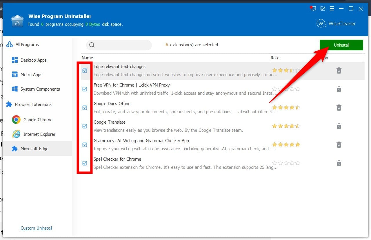Open the WiseCleaner logo link
The width and height of the screenshot is (371, 240).
[336, 24]
